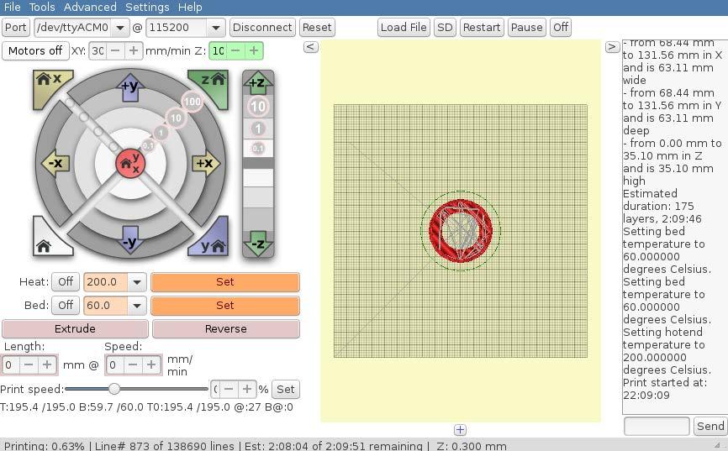Open the serial port dropdown
728x451 pixels.
(120, 28)
